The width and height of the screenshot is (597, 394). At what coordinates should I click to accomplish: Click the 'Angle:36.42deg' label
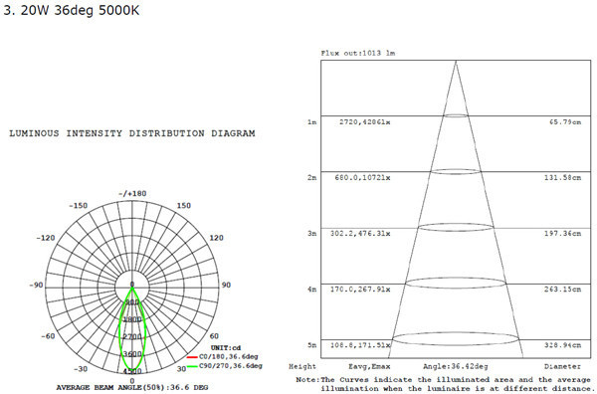(456, 366)
